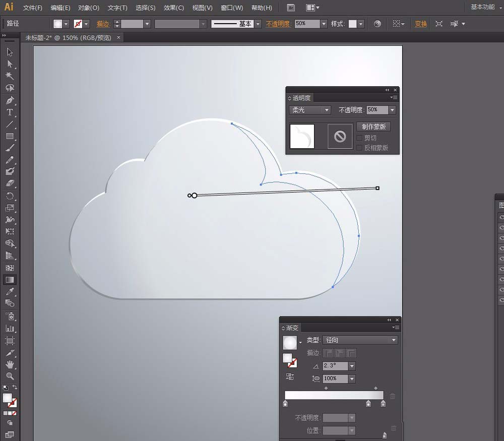The height and width of the screenshot is (441, 504).
Task: Open the gradient 类型 径向 dropdown
Action: [360, 340]
